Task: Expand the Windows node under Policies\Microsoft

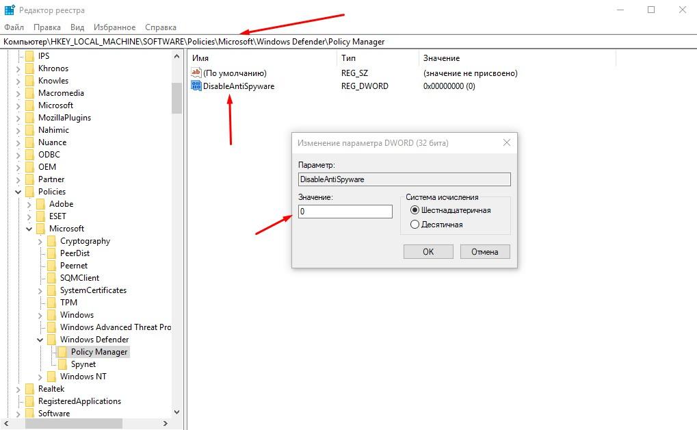Action: tap(40, 315)
